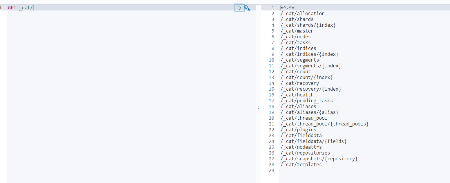Select /_cat/segments/{index} in output
This screenshot has height=183, width=450.
click(x=311, y=66)
